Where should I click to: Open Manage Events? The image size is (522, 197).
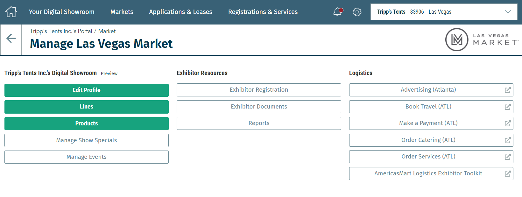(x=87, y=157)
